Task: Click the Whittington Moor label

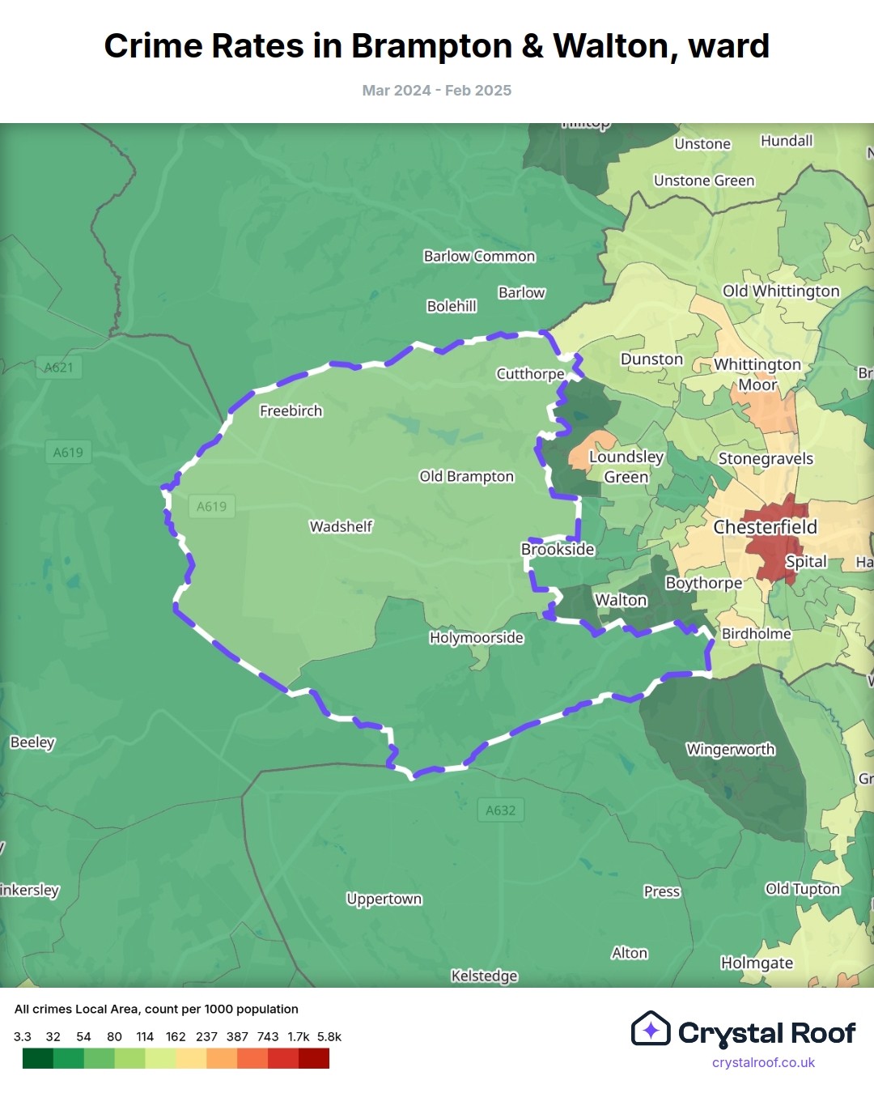Action: tap(757, 375)
